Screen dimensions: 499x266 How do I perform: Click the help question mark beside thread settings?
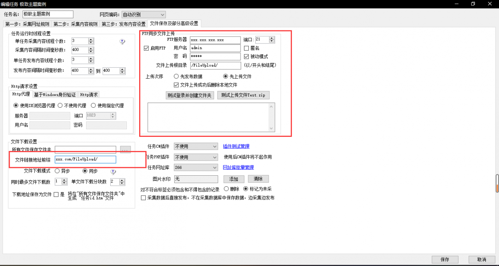point(122,41)
